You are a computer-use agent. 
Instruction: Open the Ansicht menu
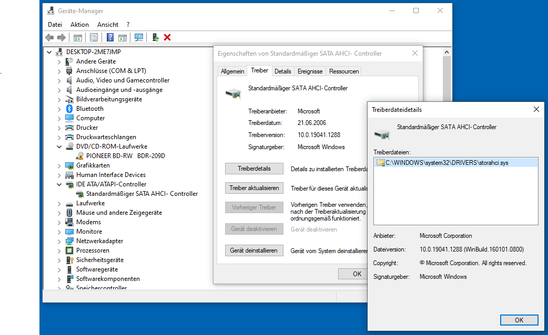point(108,25)
